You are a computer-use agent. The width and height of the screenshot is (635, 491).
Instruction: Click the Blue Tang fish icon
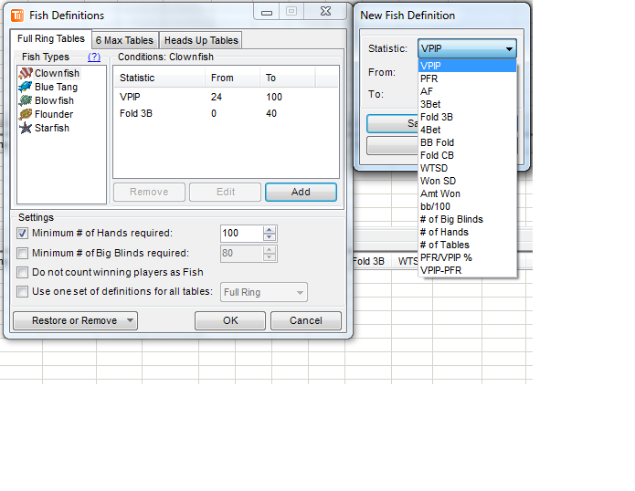26,87
